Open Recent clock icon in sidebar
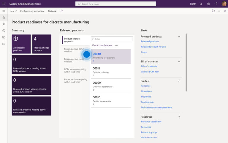 click(4, 31)
